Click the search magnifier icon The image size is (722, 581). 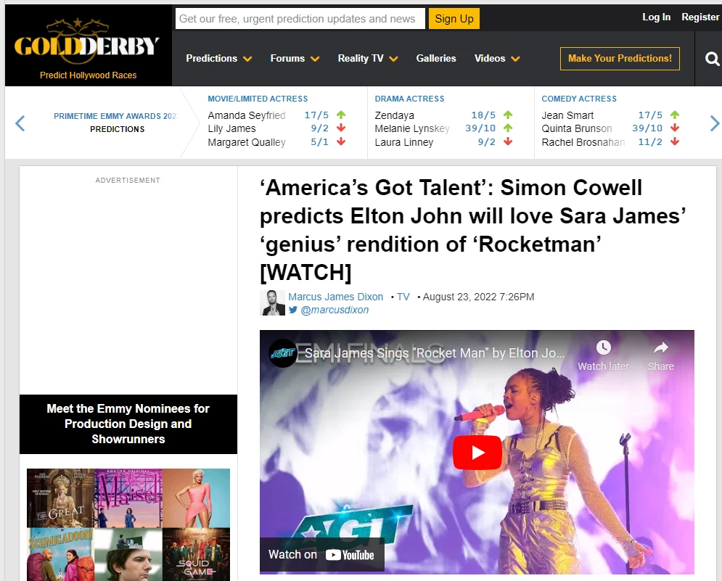(x=712, y=59)
